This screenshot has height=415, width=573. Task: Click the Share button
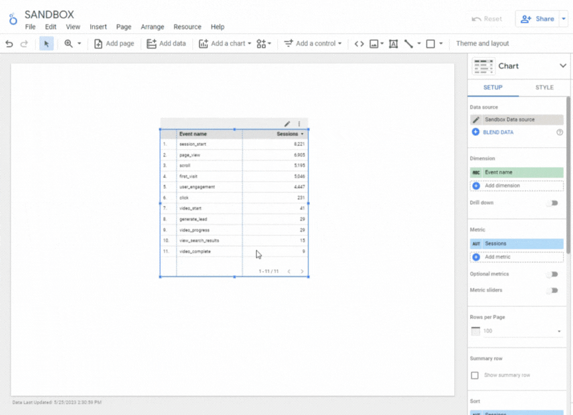[537, 19]
